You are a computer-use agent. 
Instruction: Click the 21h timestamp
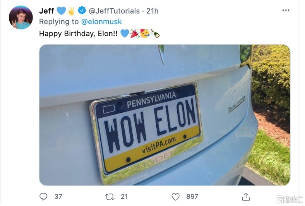152,10
